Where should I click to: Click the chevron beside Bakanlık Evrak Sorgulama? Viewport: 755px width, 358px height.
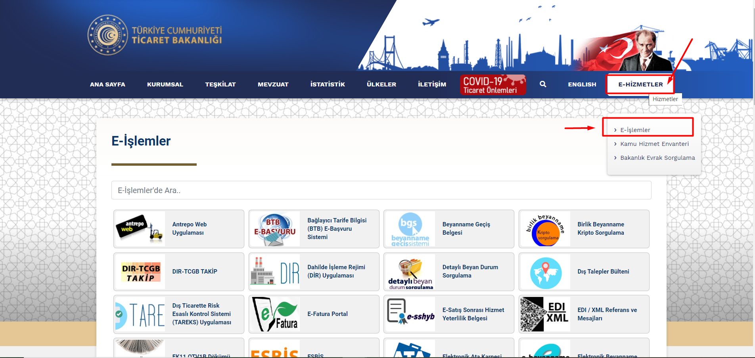pos(615,158)
